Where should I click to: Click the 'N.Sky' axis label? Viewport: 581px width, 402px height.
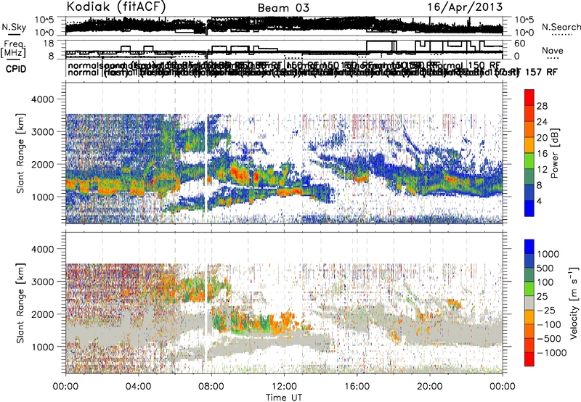14,27
